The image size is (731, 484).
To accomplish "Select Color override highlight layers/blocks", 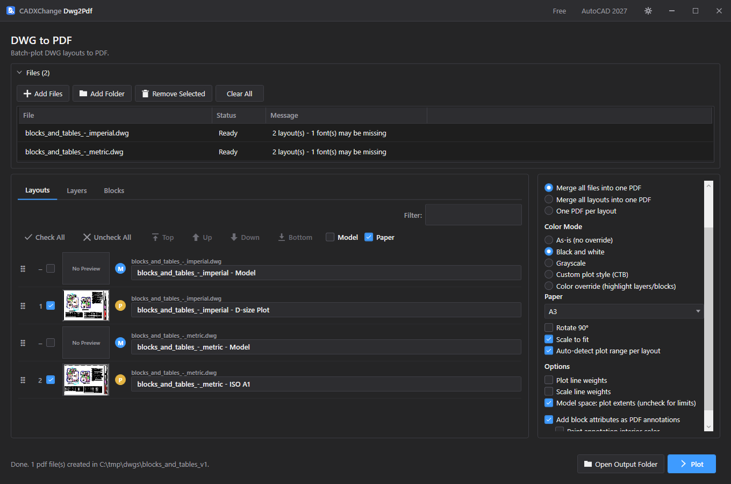I will coord(549,286).
